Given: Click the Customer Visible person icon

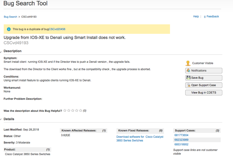Looking at the screenshot, I should [188, 63].
